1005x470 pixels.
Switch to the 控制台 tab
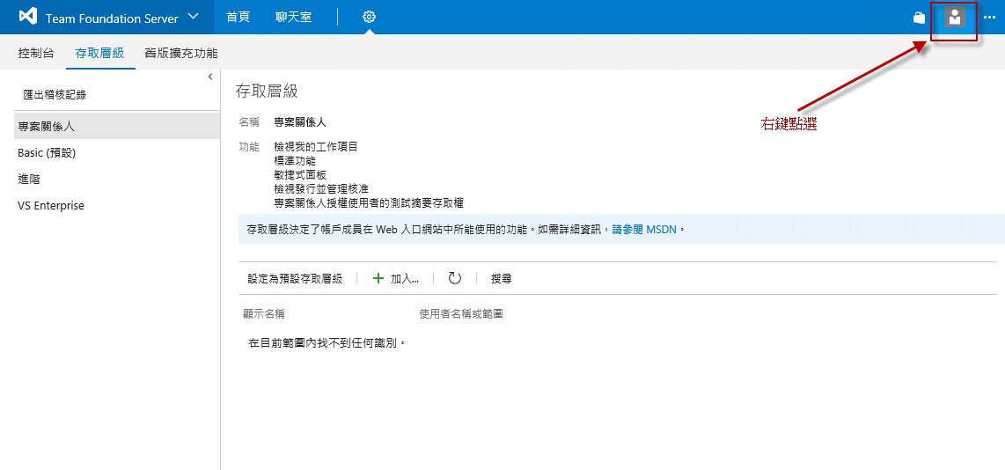click(x=36, y=53)
